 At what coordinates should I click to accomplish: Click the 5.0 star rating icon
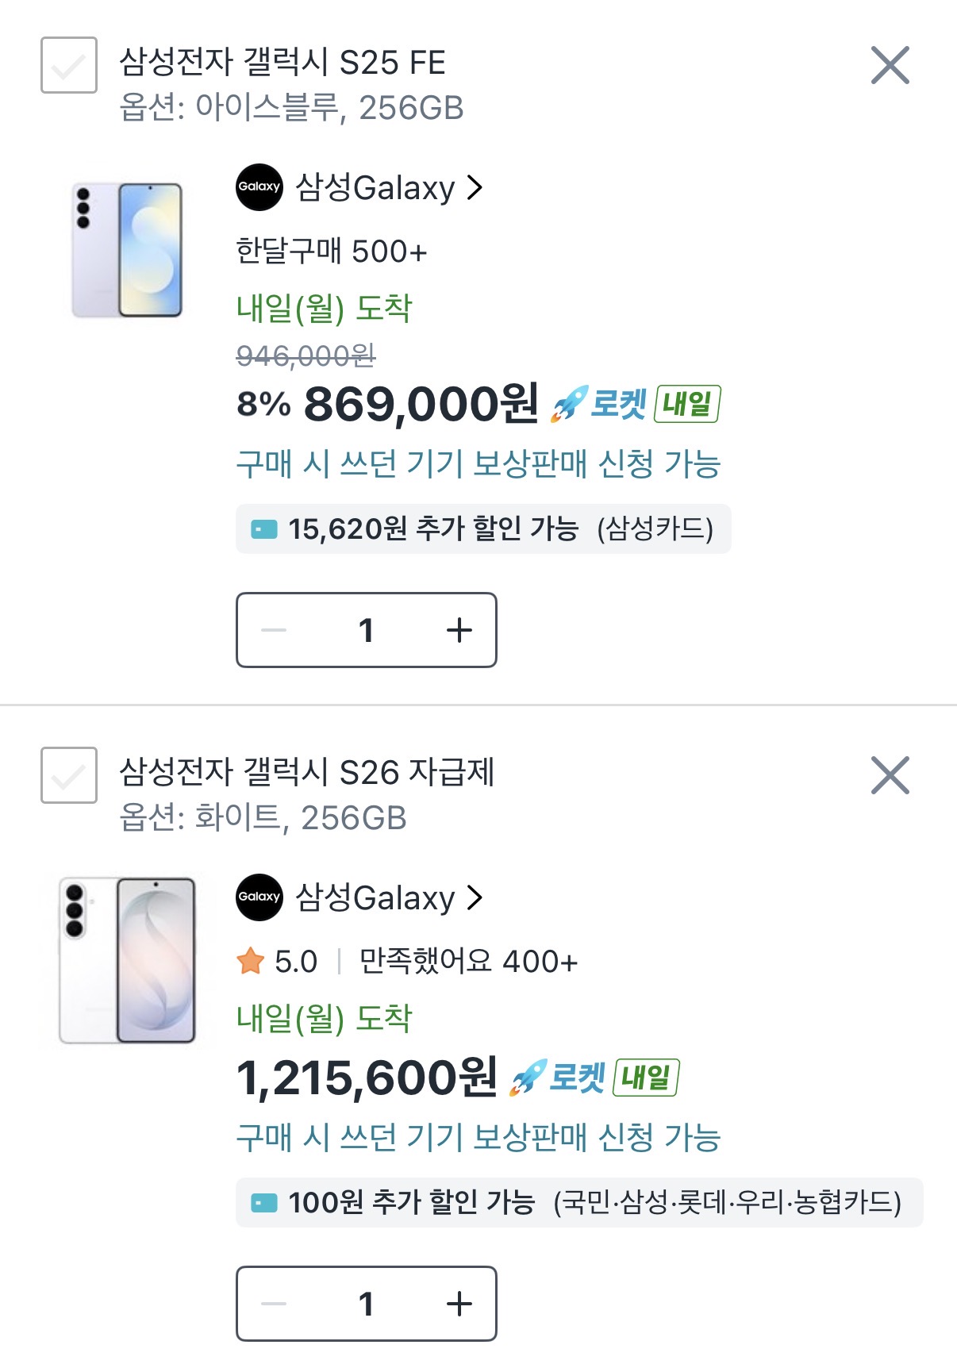(251, 961)
